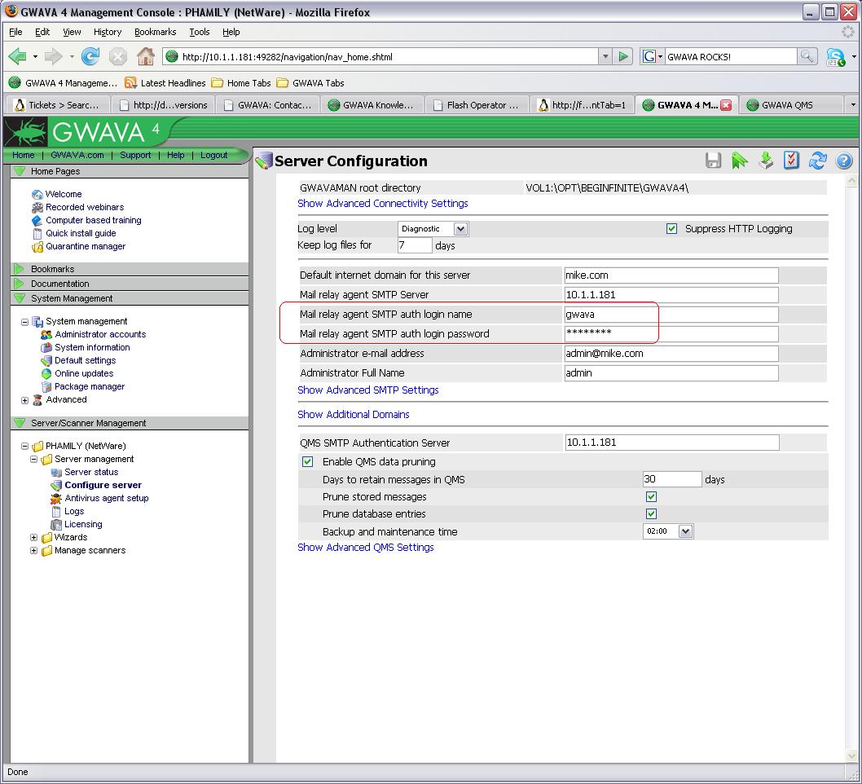Screen dimensions: 862x784
Task: Click the save disk icon in Server Configuration
Action: coord(713,161)
